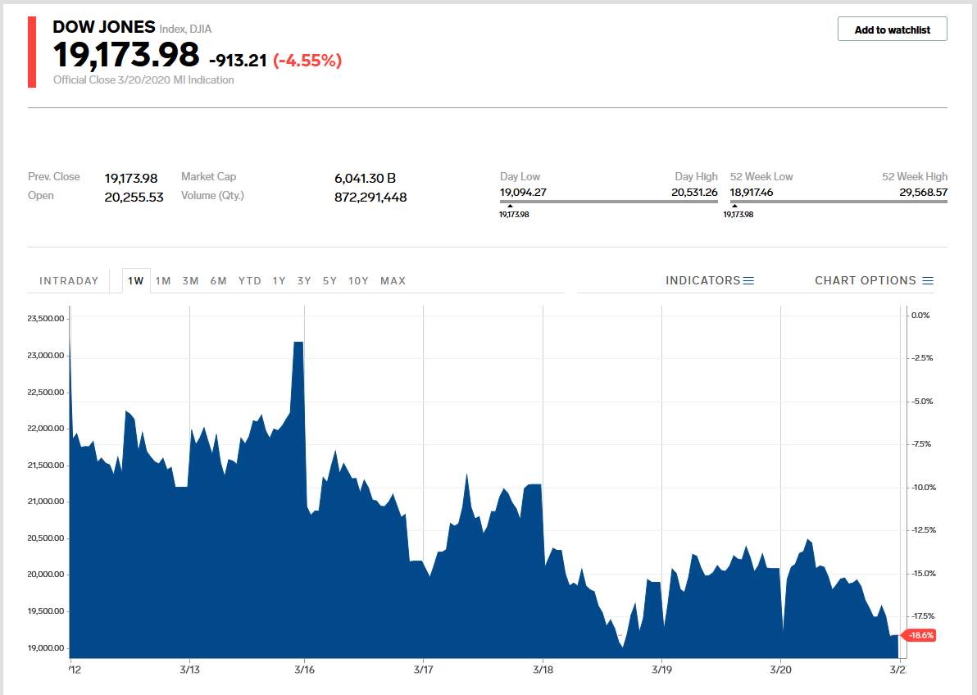Screen dimensions: 977x695
Task: View the 1Y chart period
Action: 279,281
